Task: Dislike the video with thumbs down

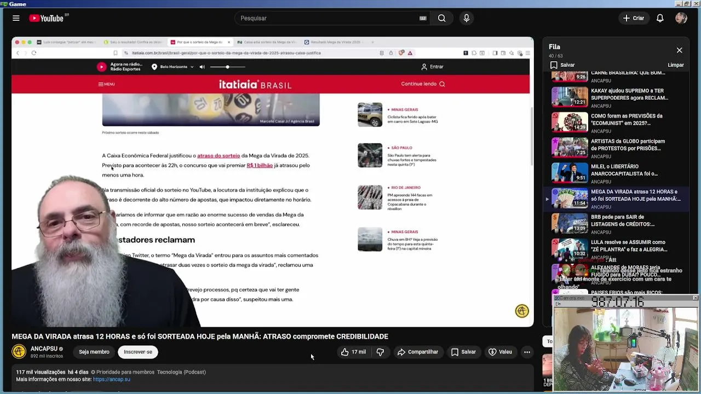Action: [x=380, y=352]
